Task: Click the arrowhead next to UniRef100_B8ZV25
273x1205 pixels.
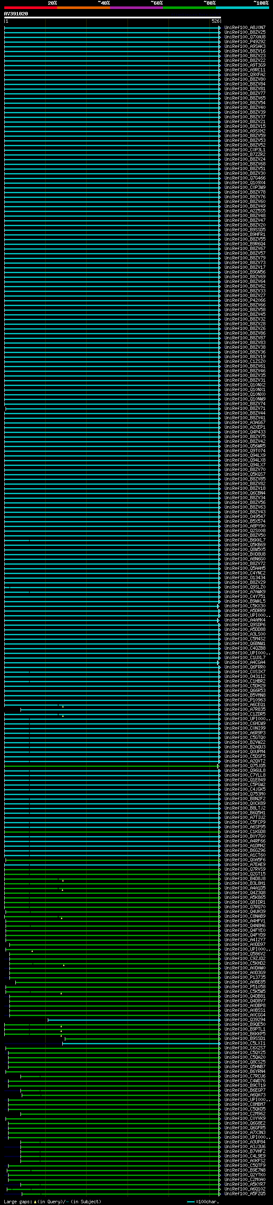Action: [x=220, y=32]
